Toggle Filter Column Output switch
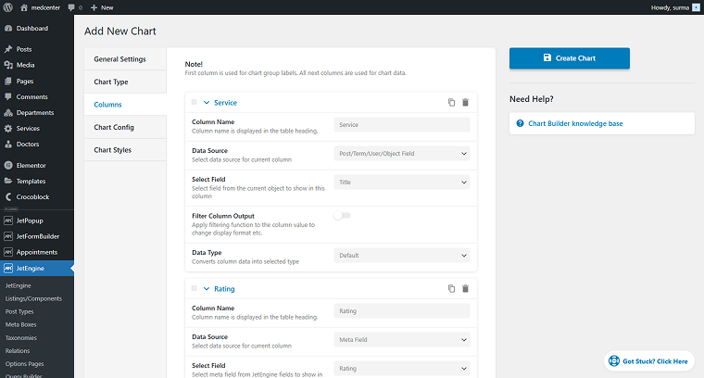The height and width of the screenshot is (378, 704). pos(342,216)
